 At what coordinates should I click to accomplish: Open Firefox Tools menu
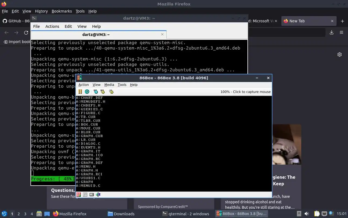pos(80,11)
